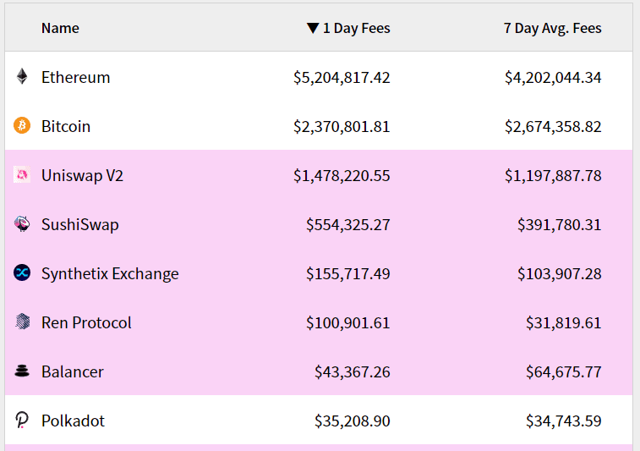Screen dimensions: 640x451
Task: Open the Bitcoin row name
Action: pos(66,126)
